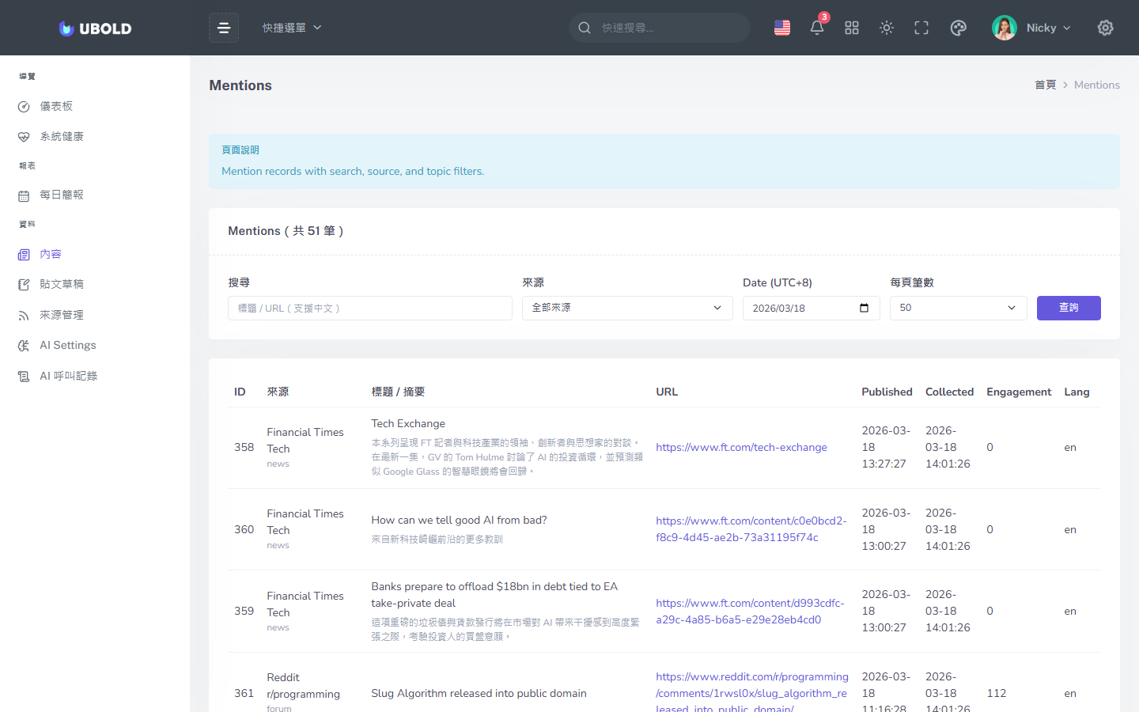The image size is (1139, 712).
Task: Click the UBOLD logo
Action: 95,28
